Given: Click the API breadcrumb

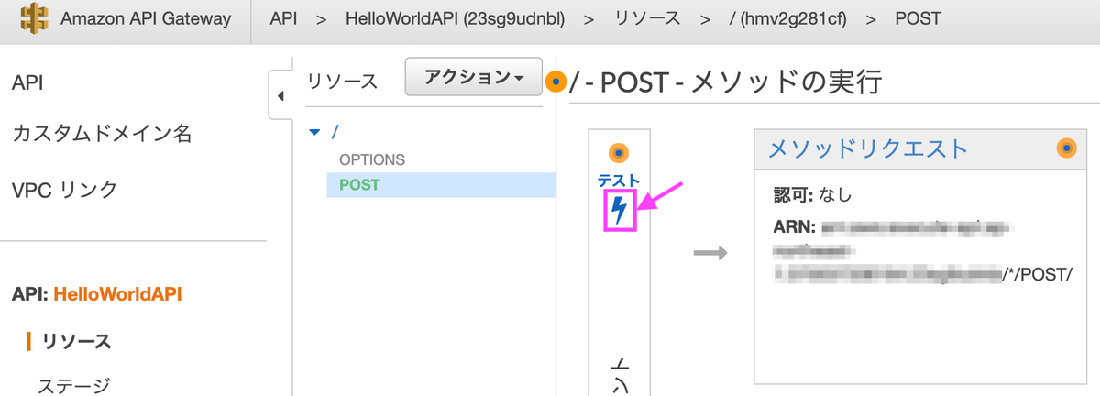Looking at the screenshot, I should [282, 18].
